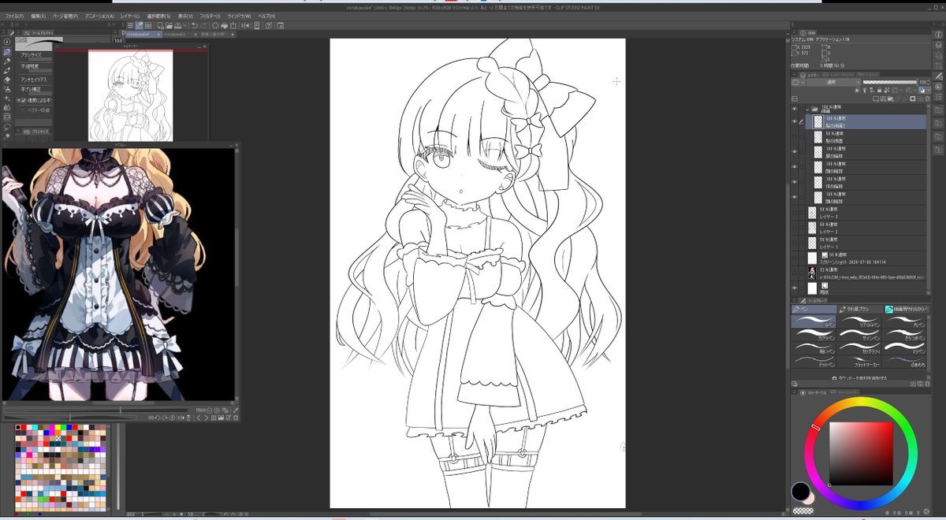
Task: Click the New raster layer icon
Action: coord(875,98)
